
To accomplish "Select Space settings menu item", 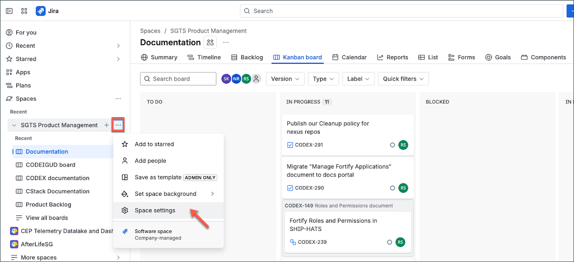I will click(x=168, y=211).
